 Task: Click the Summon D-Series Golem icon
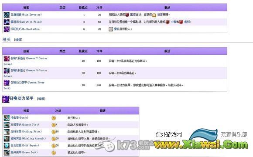7,70
